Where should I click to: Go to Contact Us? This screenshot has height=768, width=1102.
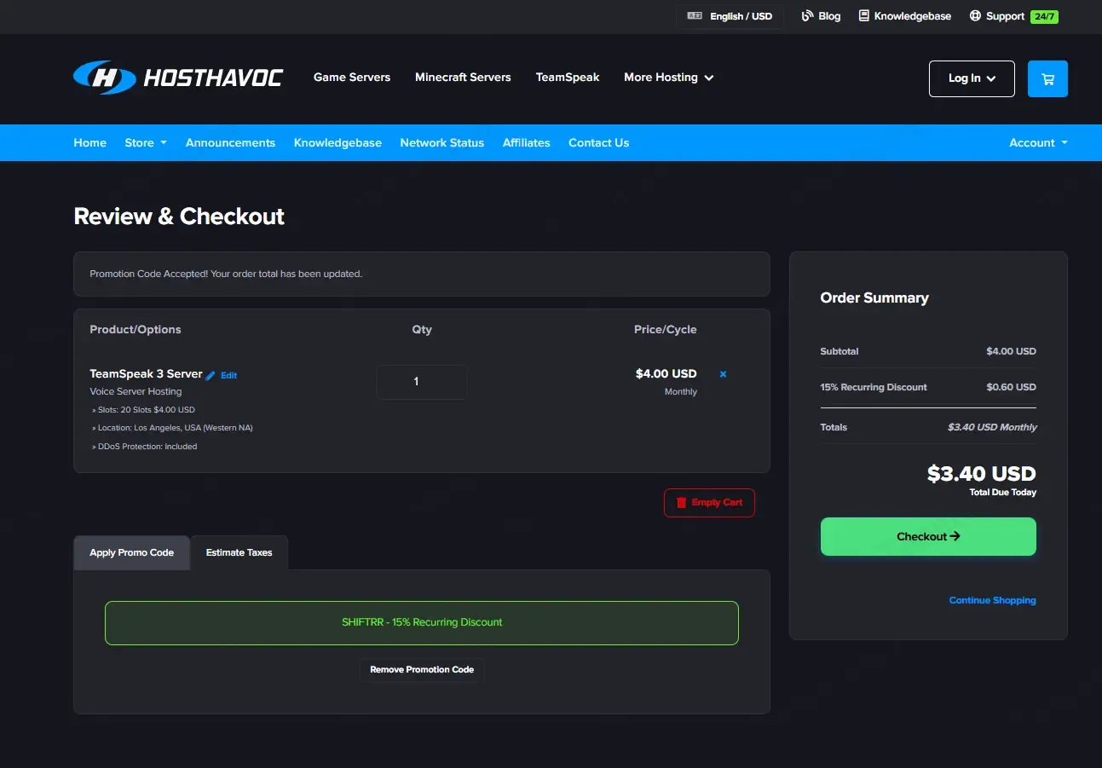[x=599, y=143]
